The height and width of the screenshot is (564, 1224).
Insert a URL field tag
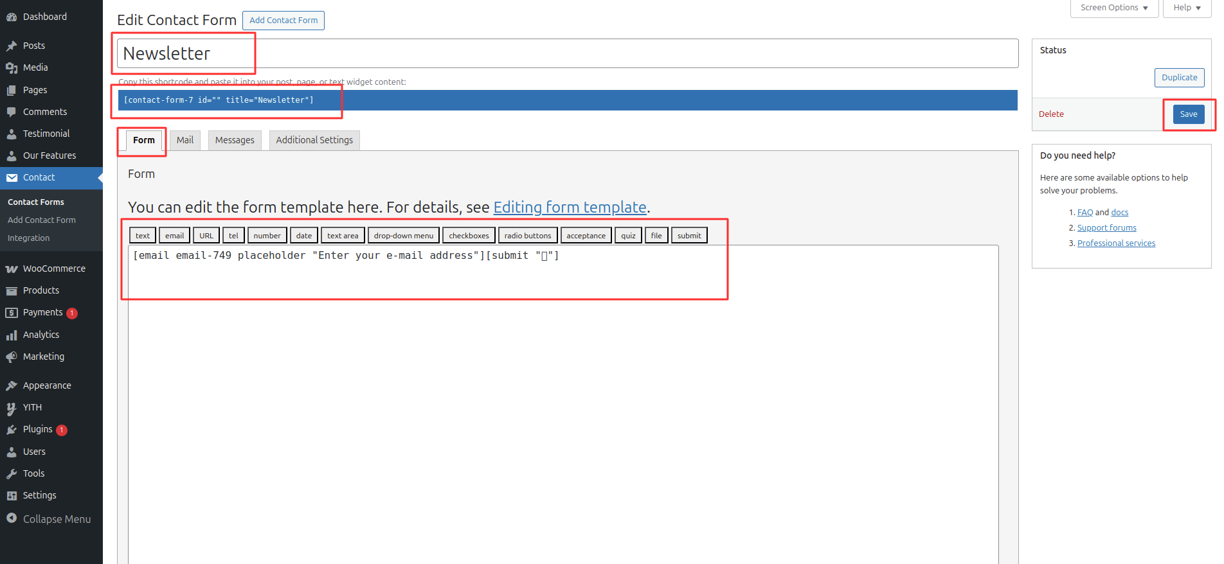(206, 236)
